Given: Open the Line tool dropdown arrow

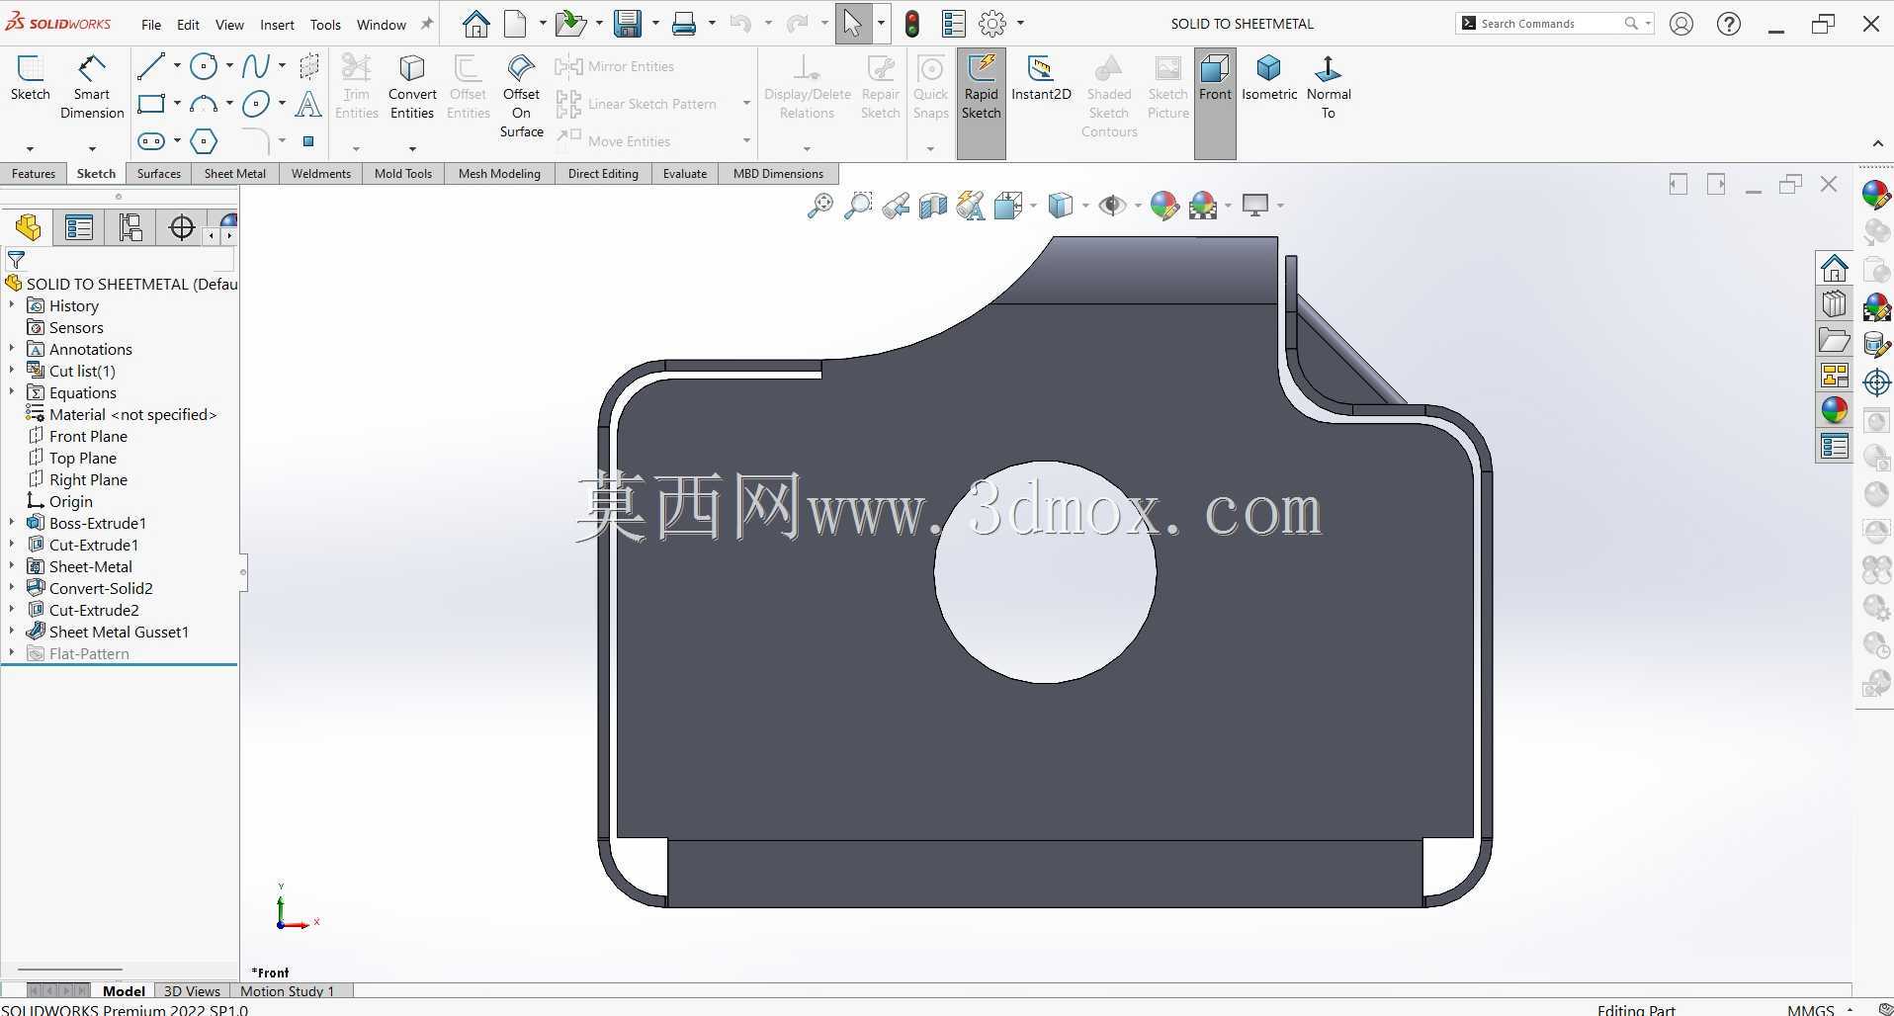Looking at the screenshot, I should pos(177,66).
